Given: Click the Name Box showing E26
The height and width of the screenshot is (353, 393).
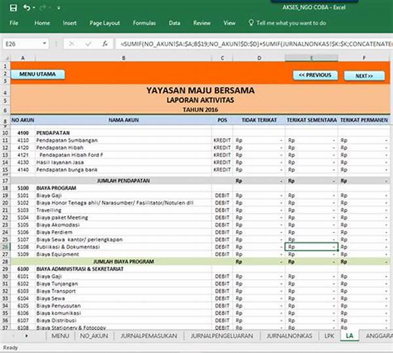Looking at the screenshot, I should 21,44.
